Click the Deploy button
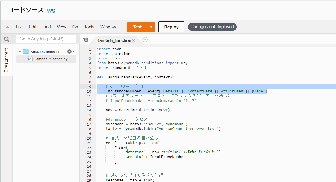The image size is (336, 182). point(171,27)
